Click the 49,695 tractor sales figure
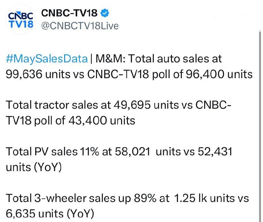263x222 pixels. [132, 105]
